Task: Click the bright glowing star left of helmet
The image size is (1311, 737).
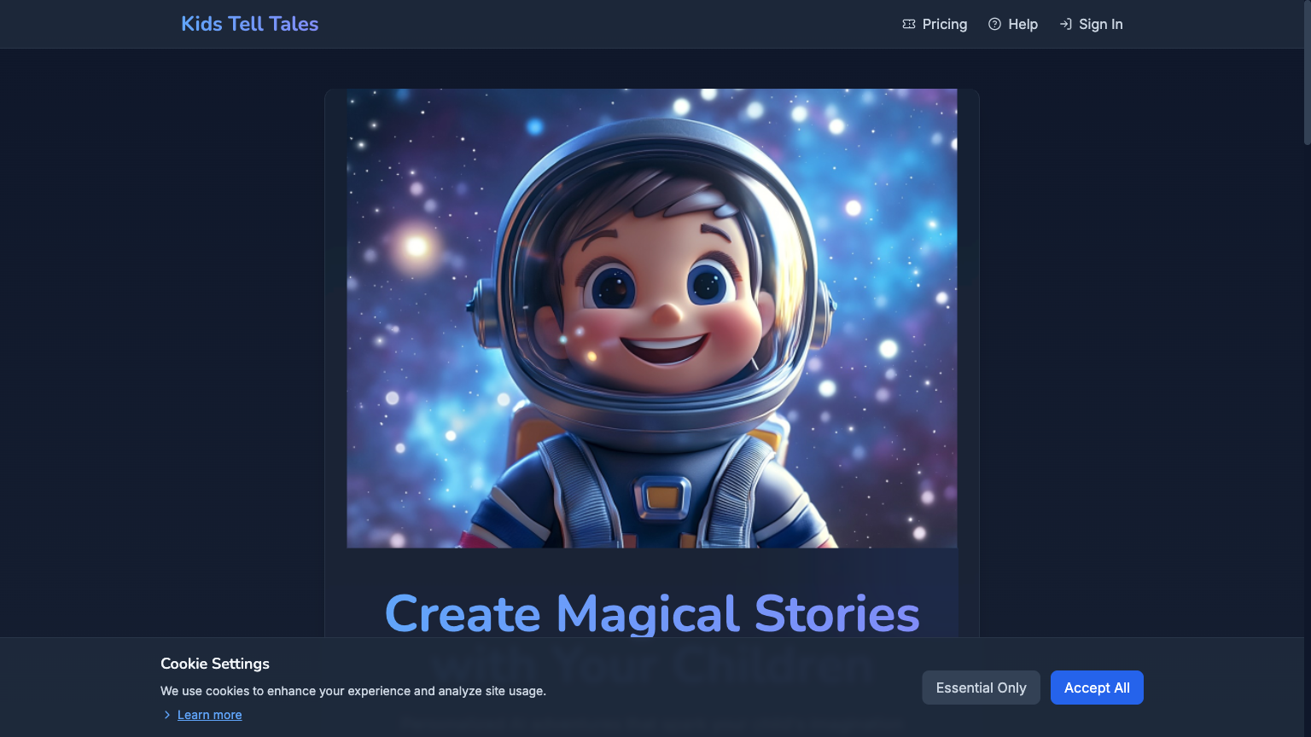Action: [417, 247]
